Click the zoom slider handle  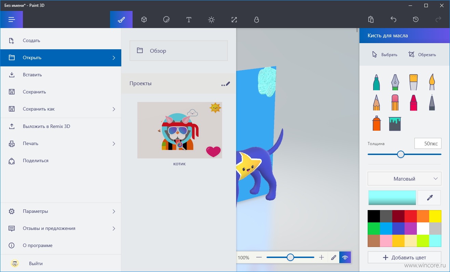(290, 257)
